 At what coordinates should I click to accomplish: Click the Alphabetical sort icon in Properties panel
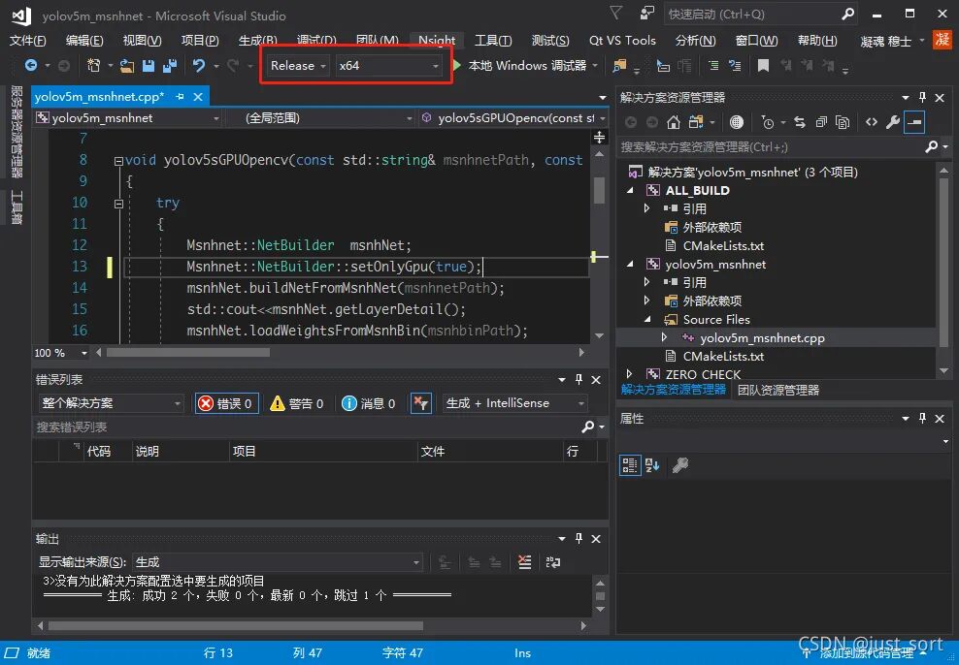[652, 465]
